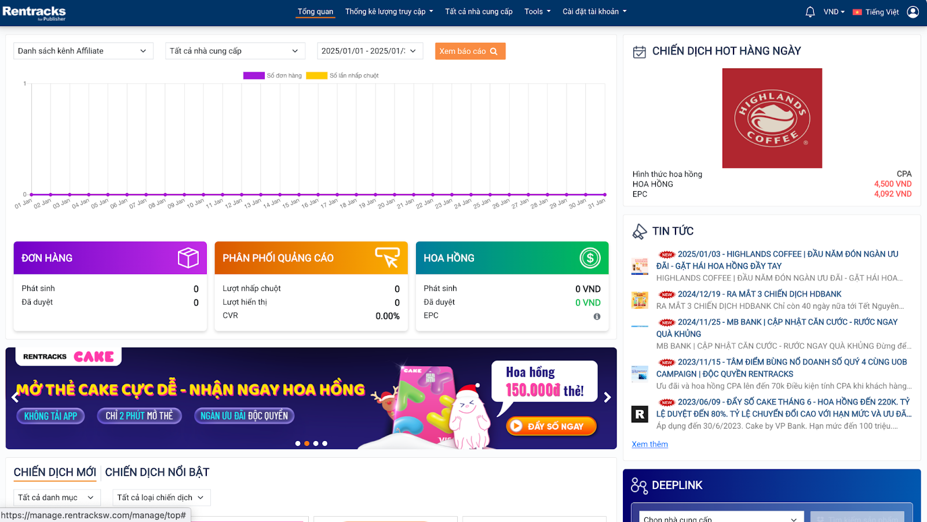This screenshot has width=927, height=522.
Task: Click the megaphone icon next to TIN TỨC
Action: coord(639,232)
